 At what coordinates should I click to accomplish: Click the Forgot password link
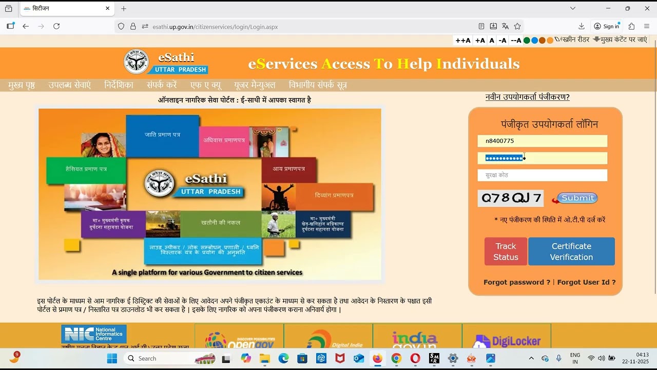point(517,282)
